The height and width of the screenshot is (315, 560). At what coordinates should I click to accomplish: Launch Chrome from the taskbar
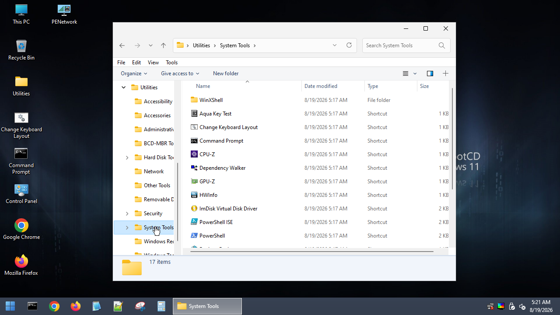click(54, 306)
